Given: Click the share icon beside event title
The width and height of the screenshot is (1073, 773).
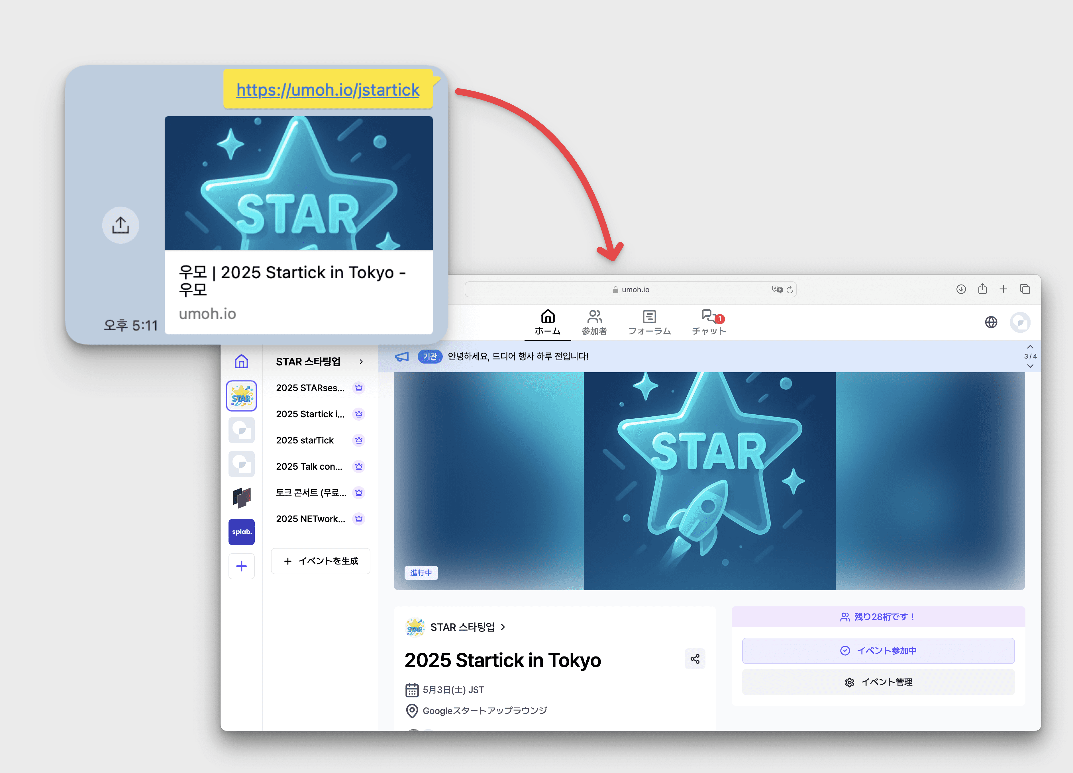Looking at the screenshot, I should tap(695, 659).
